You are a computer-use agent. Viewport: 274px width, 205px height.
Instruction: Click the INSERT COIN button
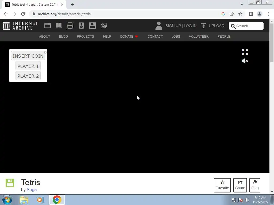(x=28, y=56)
